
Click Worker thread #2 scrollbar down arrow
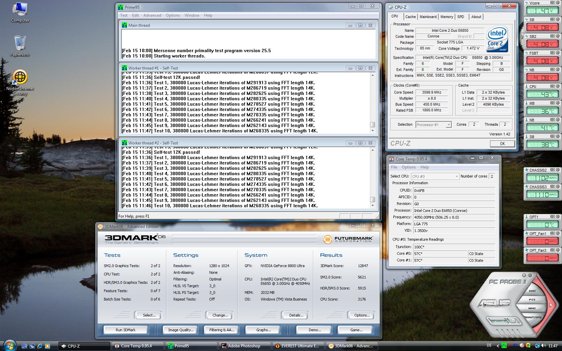pyautogui.click(x=372, y=206)
